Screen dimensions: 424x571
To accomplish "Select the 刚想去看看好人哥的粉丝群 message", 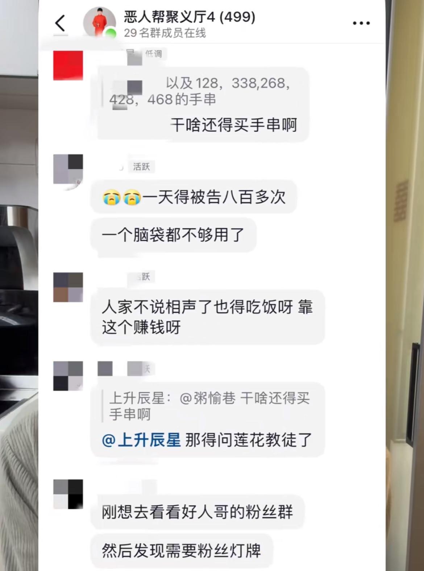I will [198, 512].
